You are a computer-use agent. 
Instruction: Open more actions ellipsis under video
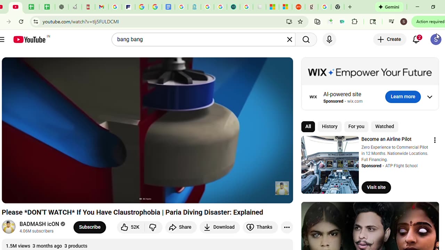pyautogui.click(x=287, y=227)
